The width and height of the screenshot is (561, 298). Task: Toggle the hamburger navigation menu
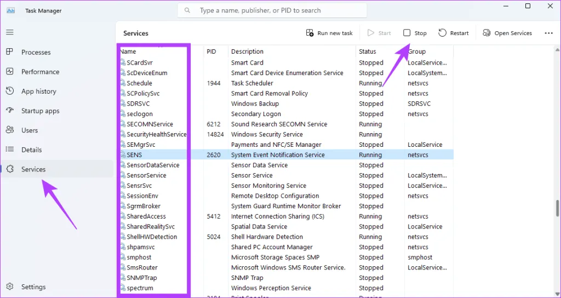[x=9, y=32]
